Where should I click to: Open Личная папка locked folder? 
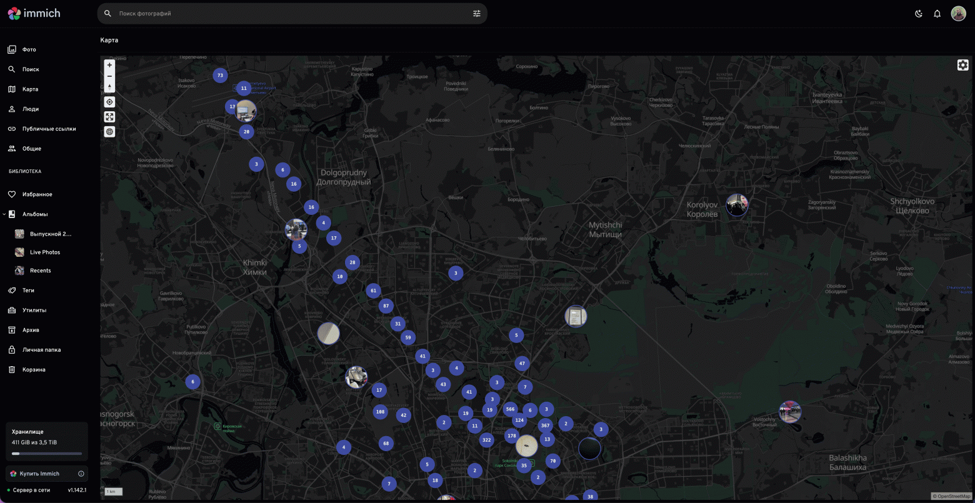pos(47,350)
